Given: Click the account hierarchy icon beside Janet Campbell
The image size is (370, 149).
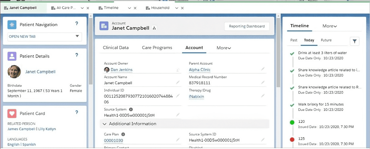Looking at the screenshot, I should click(x=155, y=28).
